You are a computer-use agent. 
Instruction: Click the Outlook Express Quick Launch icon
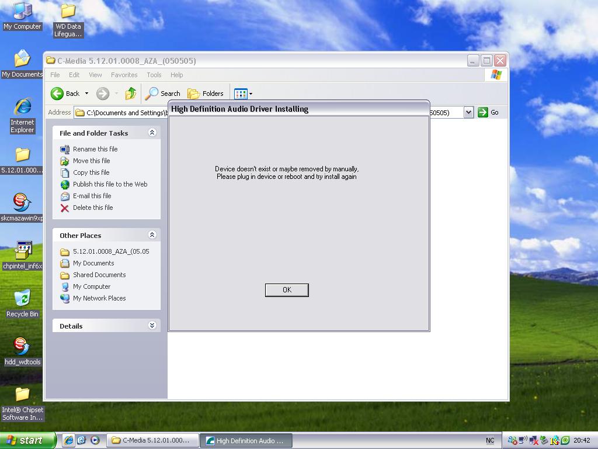[82, 440]
